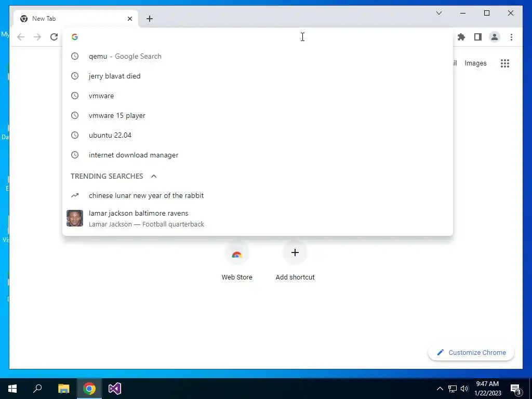Viewport: 532px width, 399px height.
Task: Open the notification center icon
Action: [516, 389]
